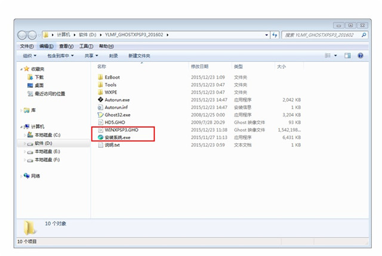The height and width of the screenshot is (256, 382).
Task: Click the Autorun.exe diamond icon
Action: tap(100, 100)
